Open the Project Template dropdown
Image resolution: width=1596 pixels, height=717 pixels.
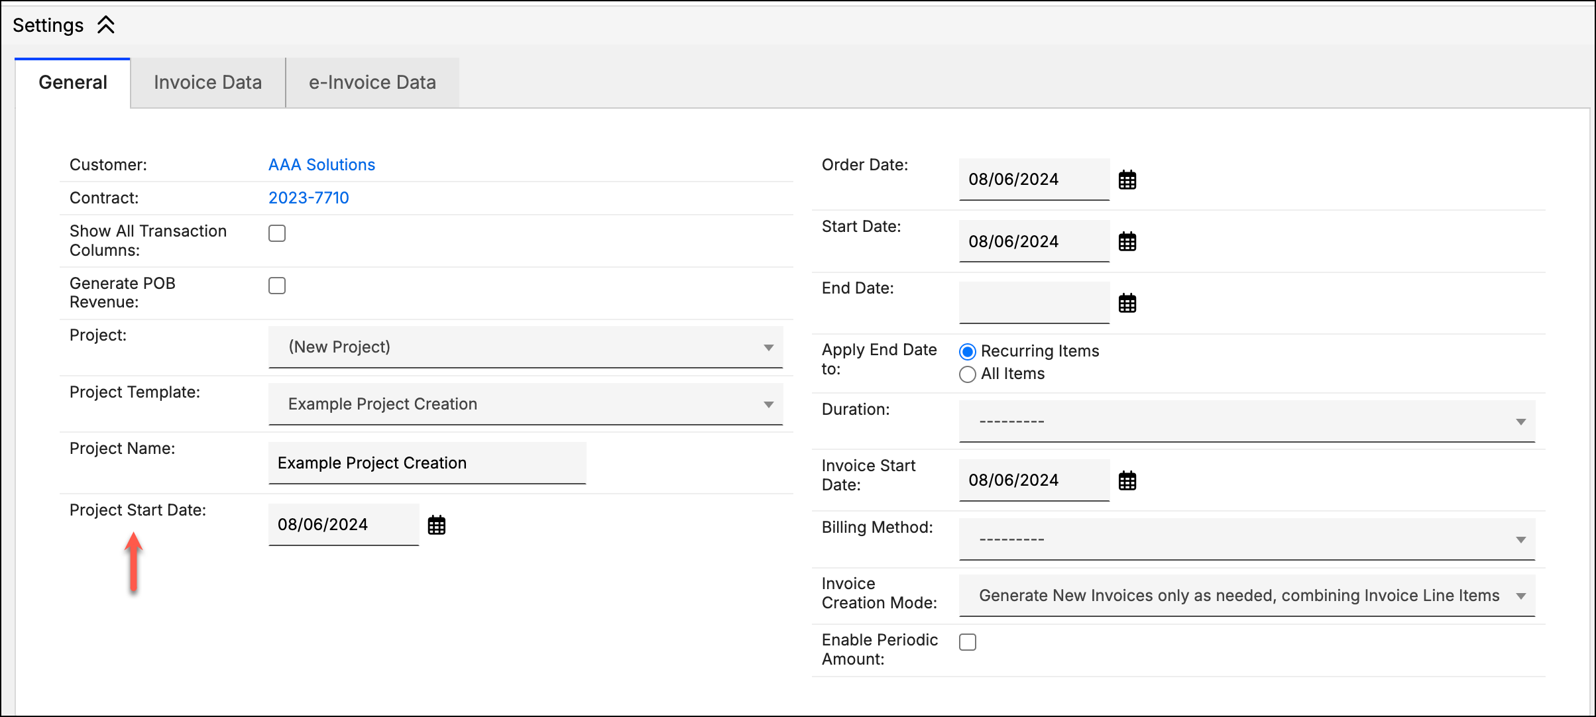pyautogui.click(x=526, y=404)
